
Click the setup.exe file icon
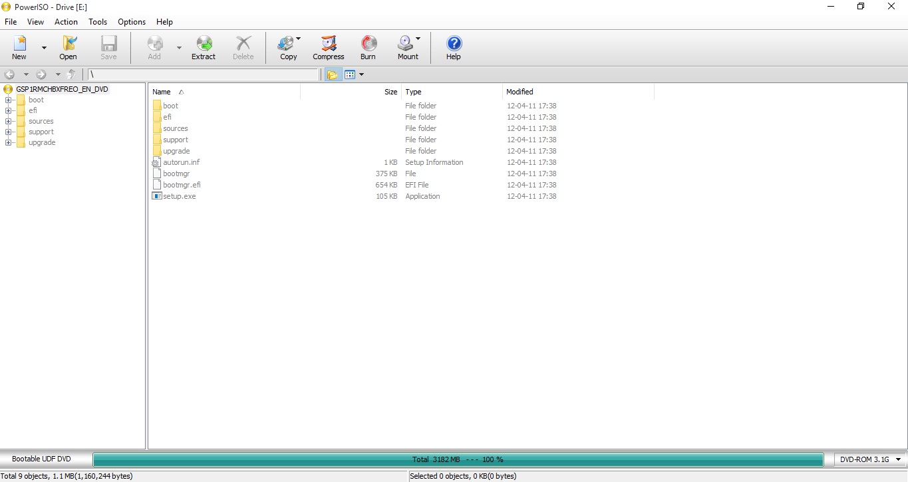coord(157,196)
